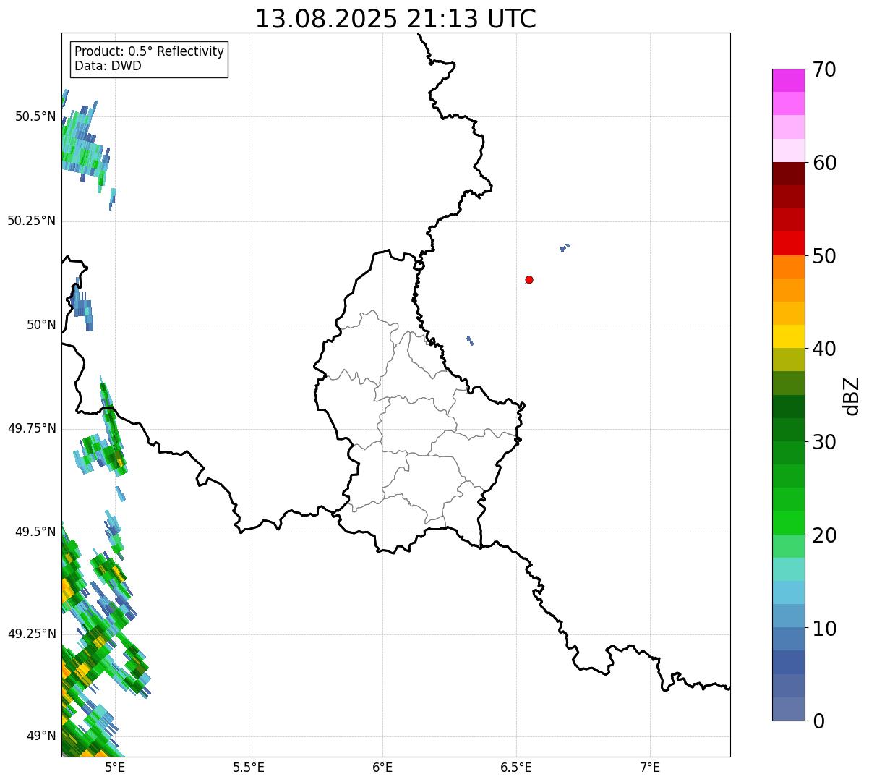The height and width of the screenshot is (782, 869).
Task: Click the 5.5°E longitude label
Action: [249, 768]
